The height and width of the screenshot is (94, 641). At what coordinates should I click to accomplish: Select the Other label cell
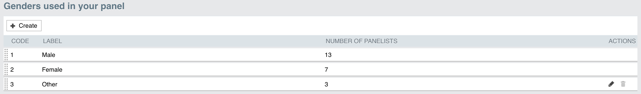point(50,84)
